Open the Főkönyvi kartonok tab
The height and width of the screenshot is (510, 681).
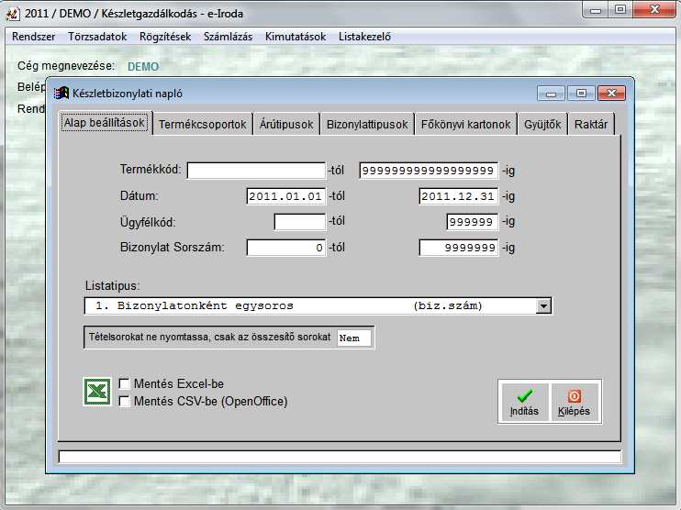coord(465,125)
